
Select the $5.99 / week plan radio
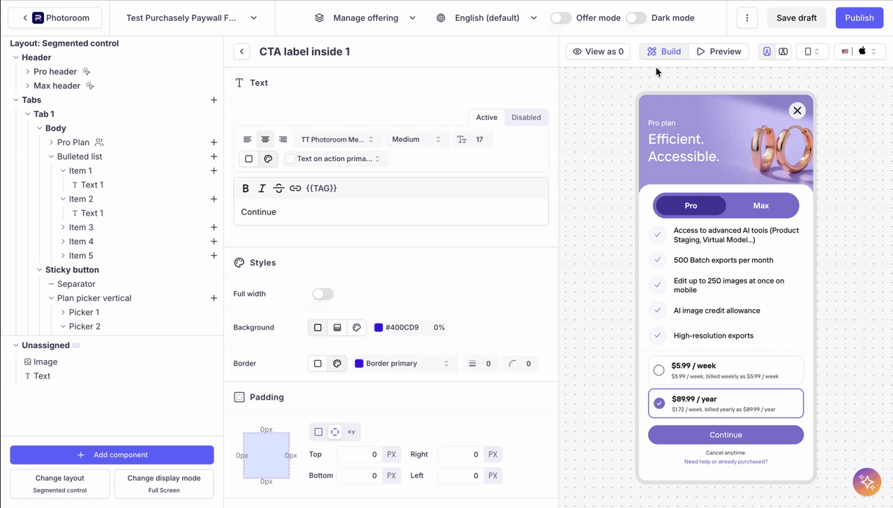click(x=659, y=370)
